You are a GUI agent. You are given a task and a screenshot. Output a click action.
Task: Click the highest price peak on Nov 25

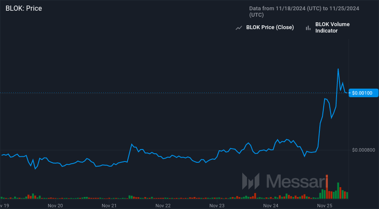point(339,69)
